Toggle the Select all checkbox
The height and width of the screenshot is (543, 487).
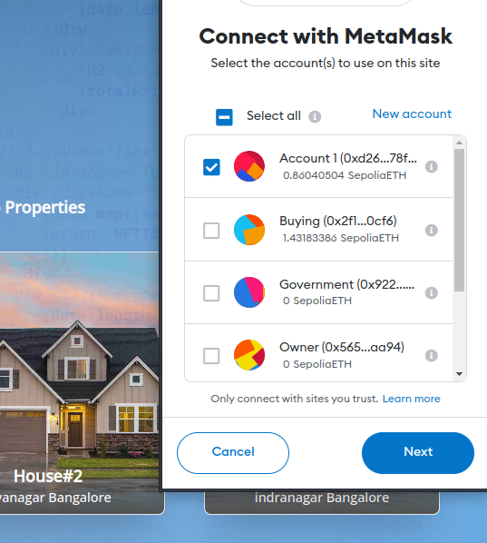pos(224,117)
